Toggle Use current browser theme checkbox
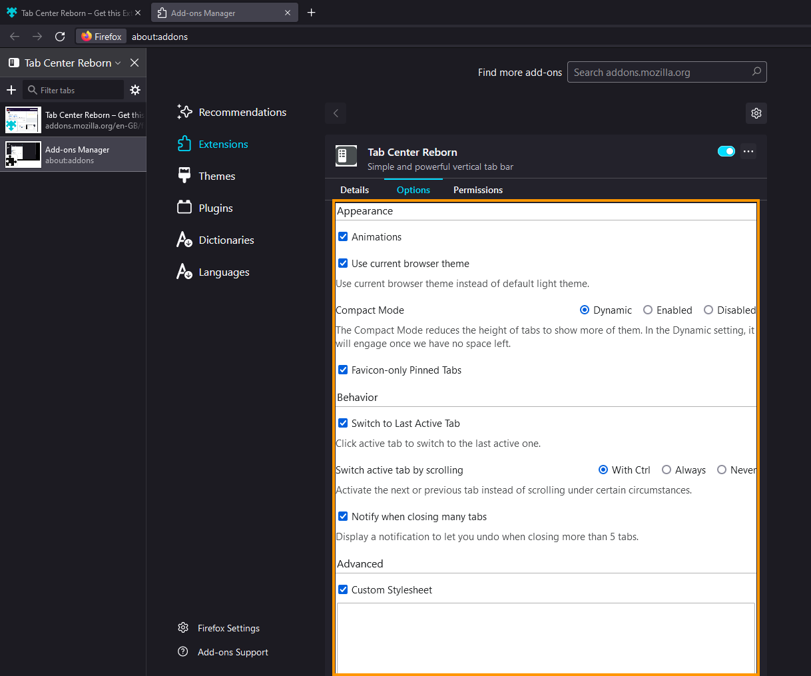This screenshot has width=811, height=676. click(343, 263)
